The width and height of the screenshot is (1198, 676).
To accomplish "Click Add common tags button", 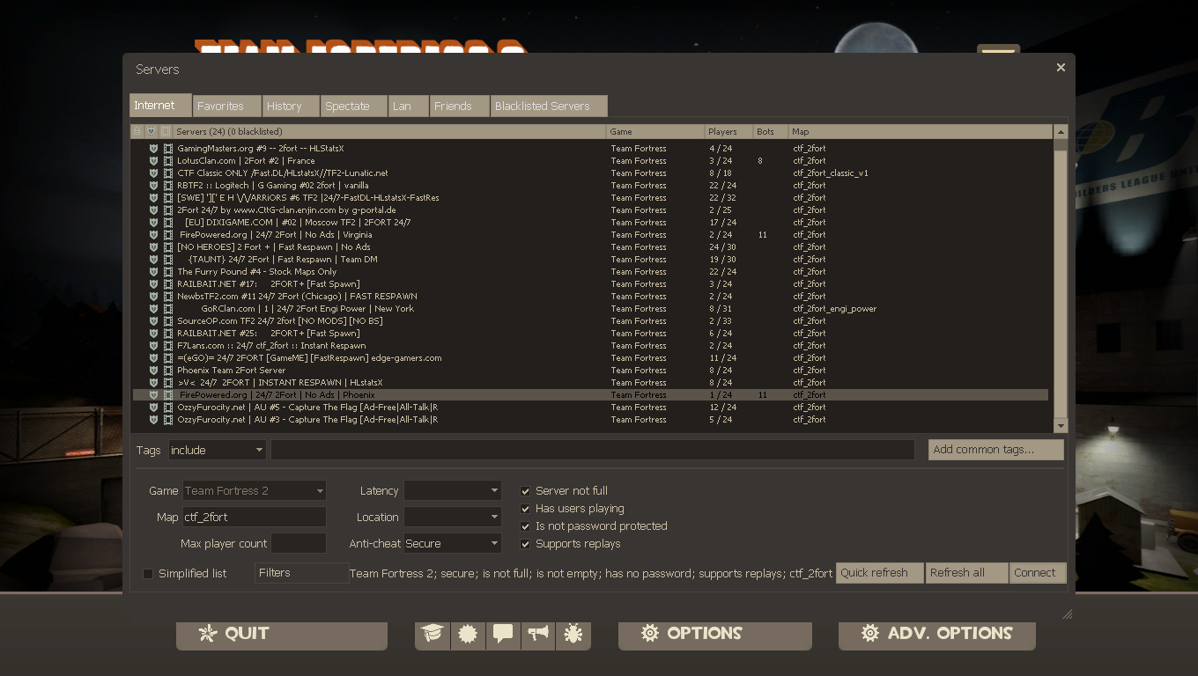I will 996,450.
